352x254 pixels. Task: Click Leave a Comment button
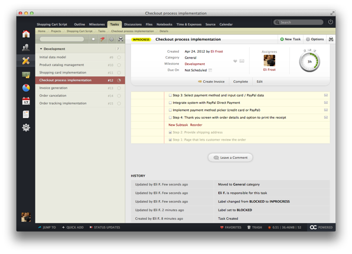[230, 158]
